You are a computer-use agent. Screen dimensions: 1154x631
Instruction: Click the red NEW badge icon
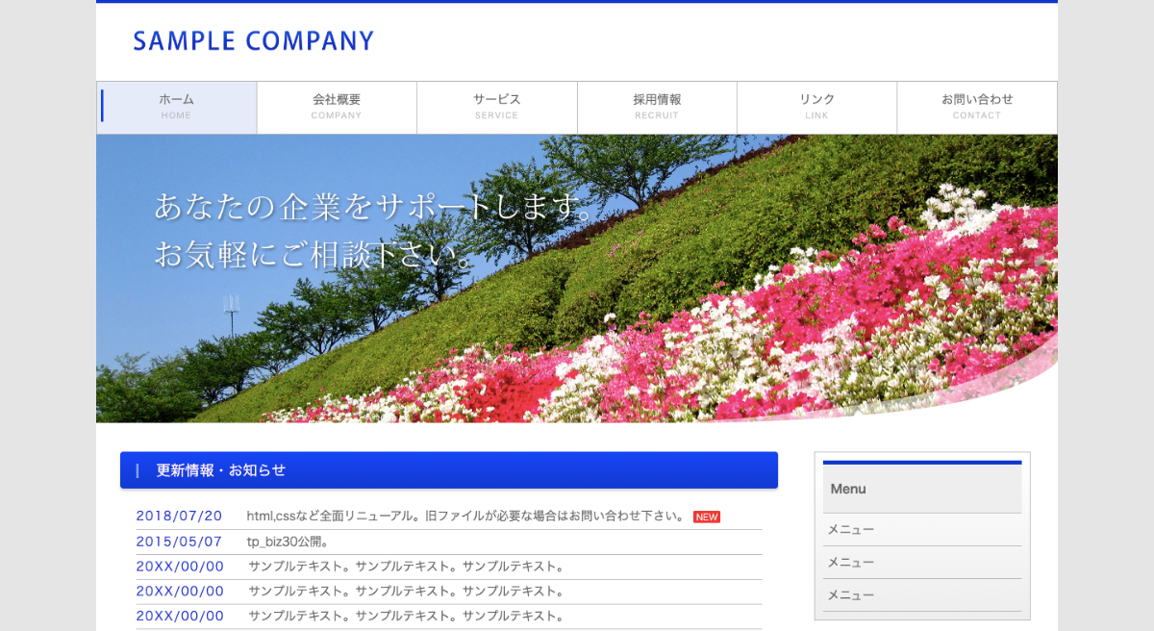(707, 517)
